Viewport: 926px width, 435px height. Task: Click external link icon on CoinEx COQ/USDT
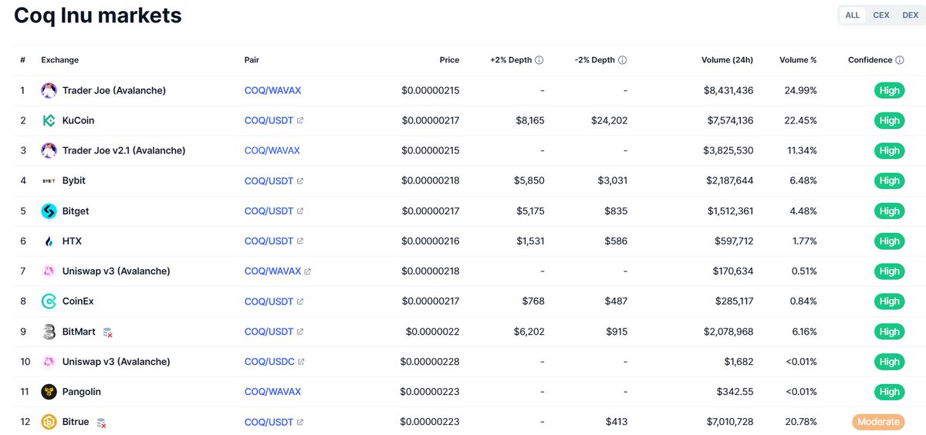click(300, 302)
